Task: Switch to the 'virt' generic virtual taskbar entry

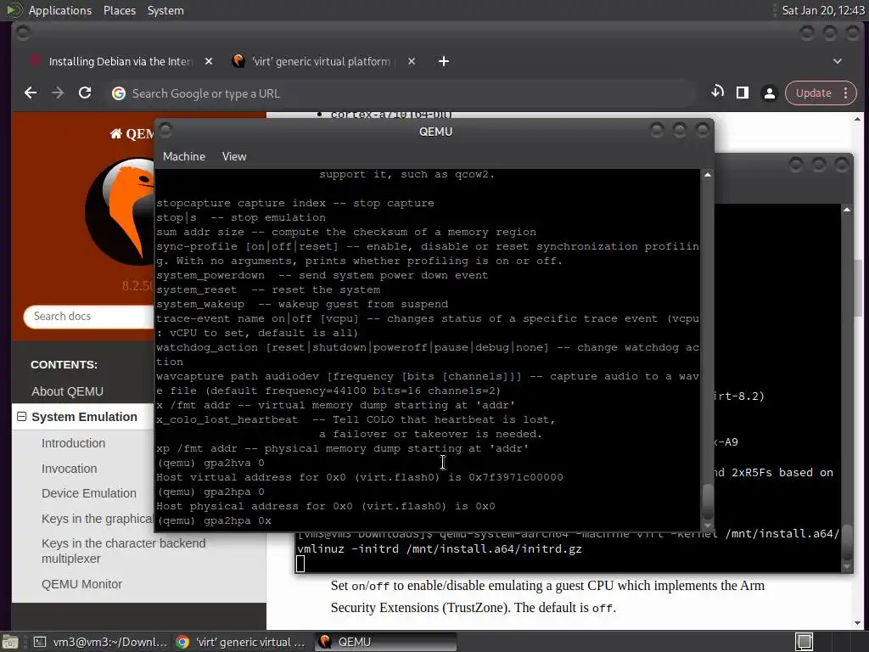Action: (240, 642)
